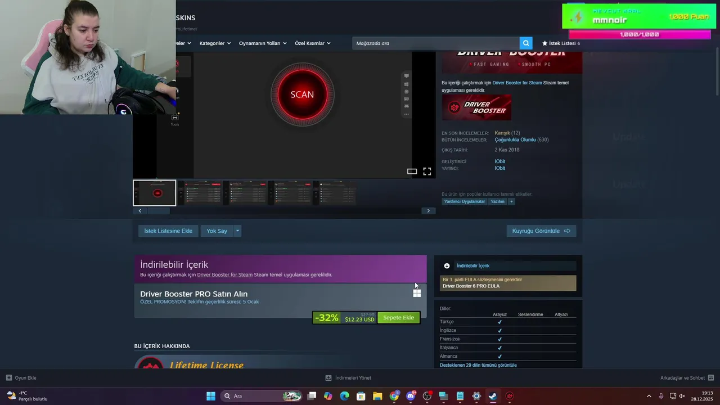Open the dropdown arrow beside Yok Say
The image size is (720, 405).
[x=237, y=231]
